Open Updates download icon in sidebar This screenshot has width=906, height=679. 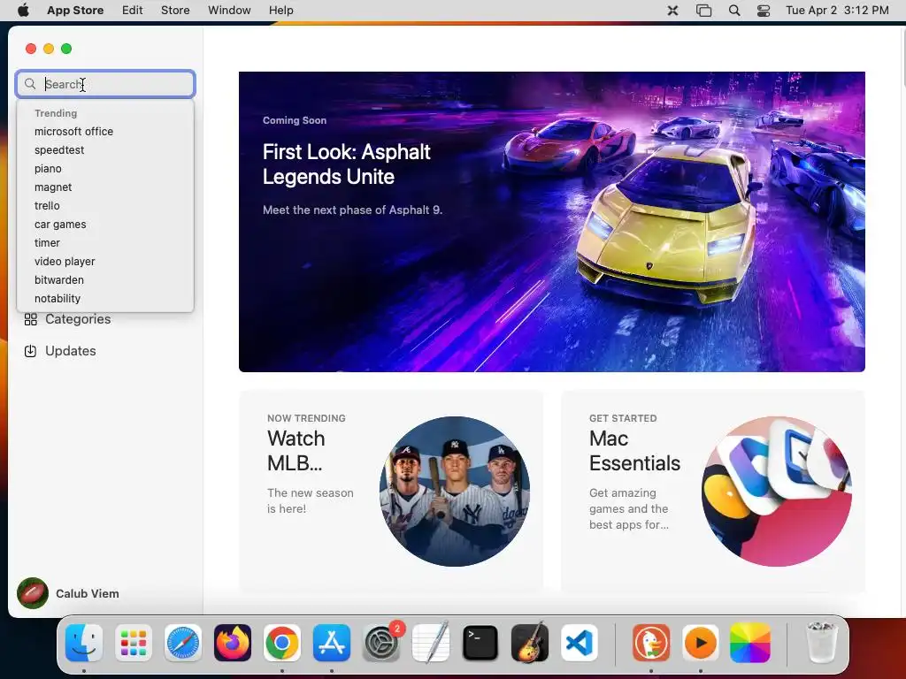pyautogui.click(x=31, y=351)
